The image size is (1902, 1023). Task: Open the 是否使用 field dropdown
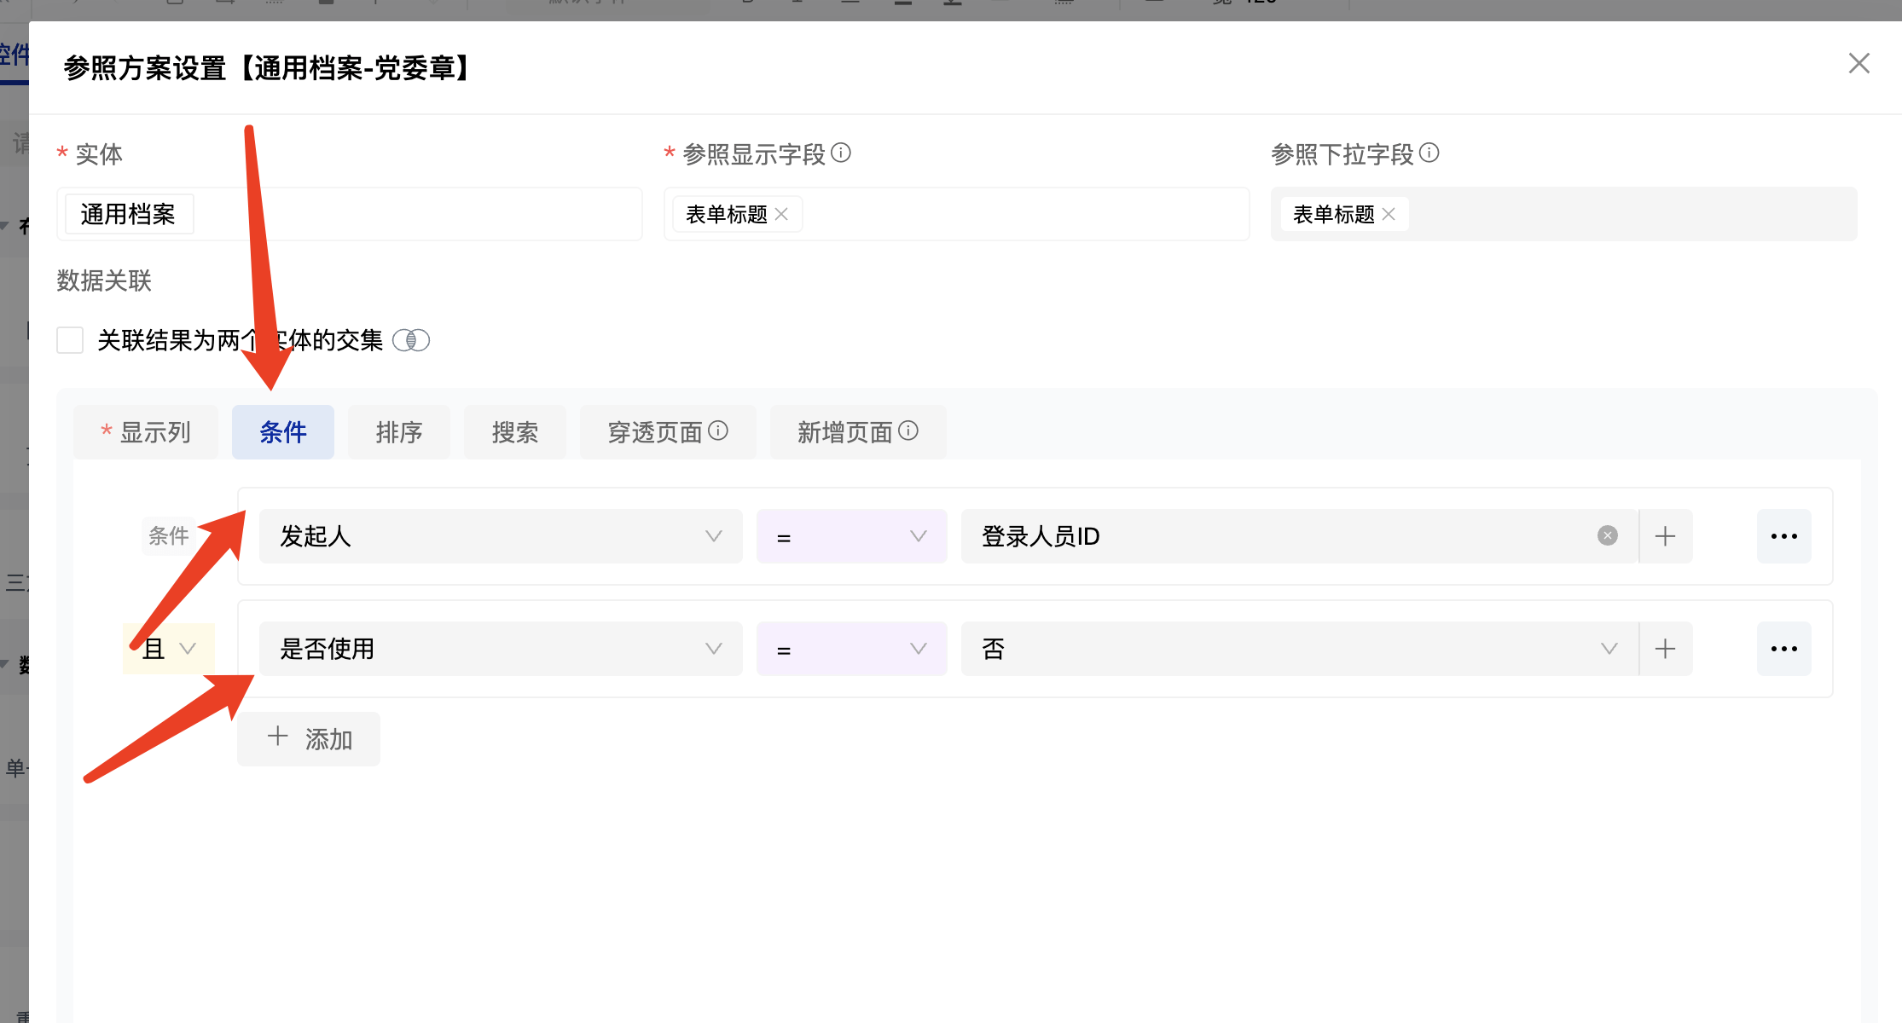(x=500, y=649)
